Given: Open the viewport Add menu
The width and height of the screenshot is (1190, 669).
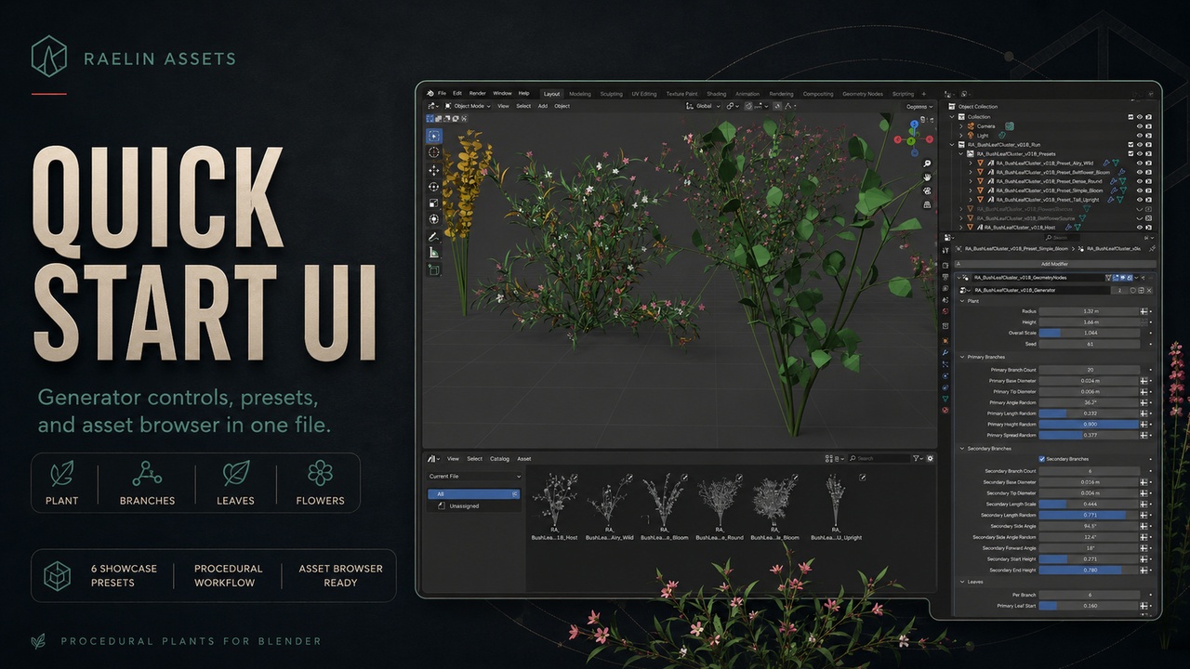Looking at the screenshot, I should point(542,106).
